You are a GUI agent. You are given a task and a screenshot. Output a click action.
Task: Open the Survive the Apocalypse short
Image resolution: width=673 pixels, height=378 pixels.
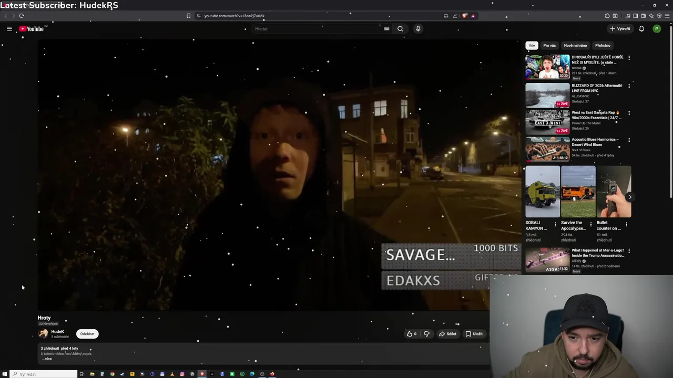(578, 192)
